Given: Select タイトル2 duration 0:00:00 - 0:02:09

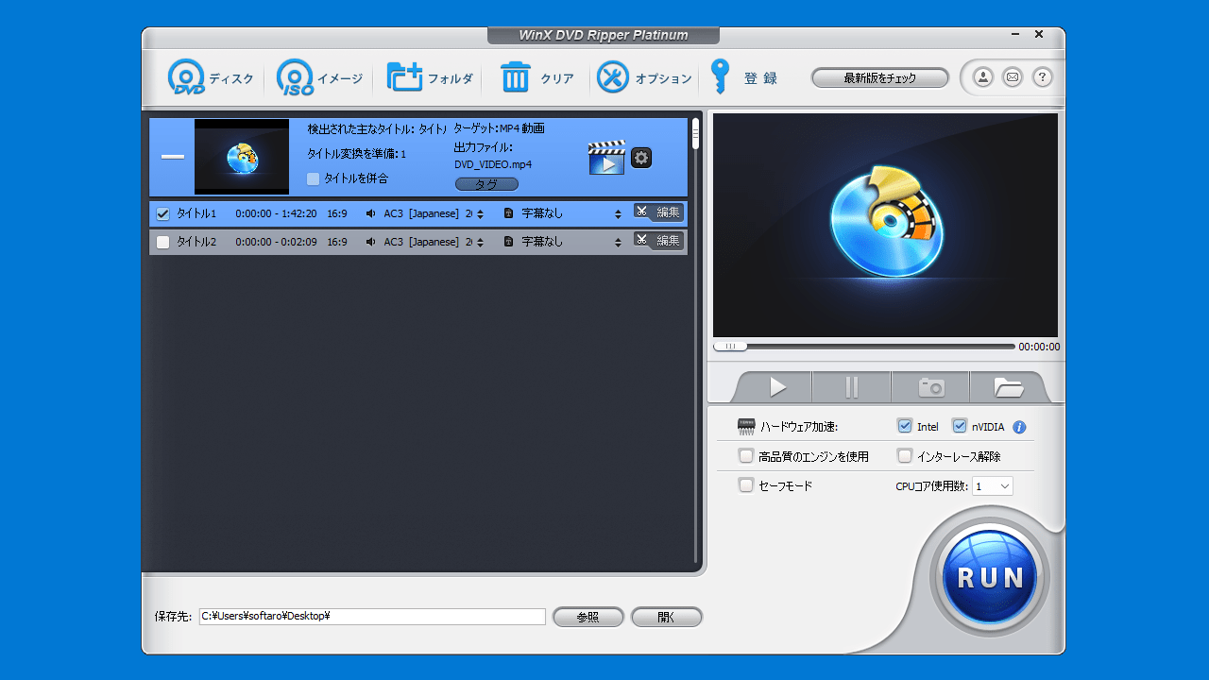Looking at the screenshot, I should 276,242.
